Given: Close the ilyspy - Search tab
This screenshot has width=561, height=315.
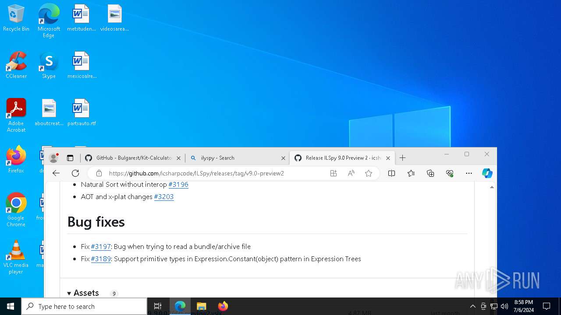Looking at the screenshot, I should click(283, 158).
